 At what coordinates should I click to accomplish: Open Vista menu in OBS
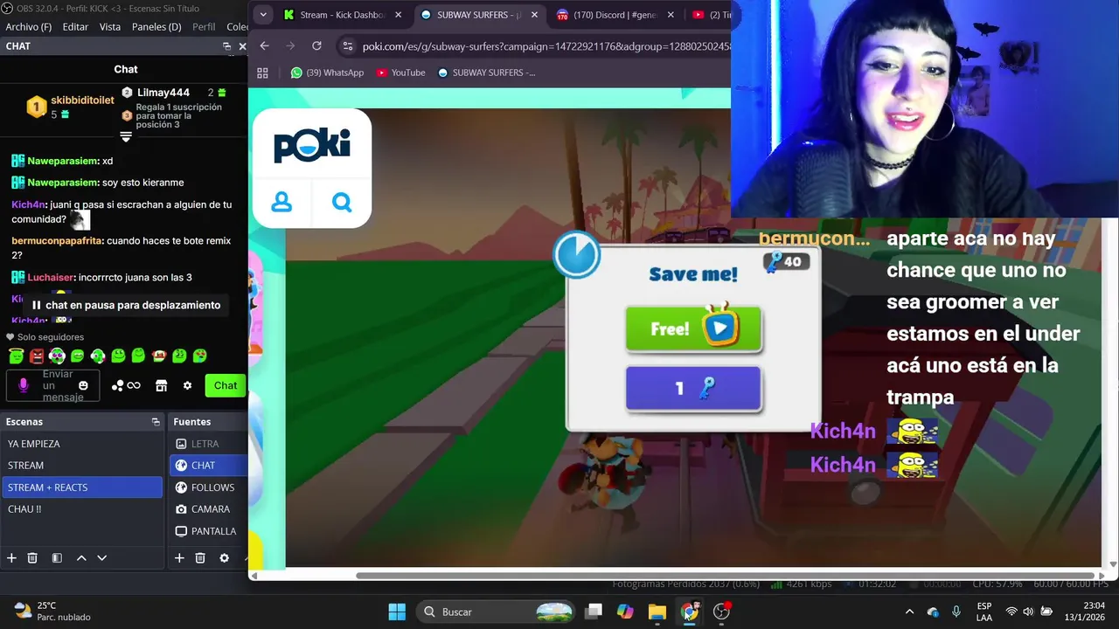(x=110, y=27)
